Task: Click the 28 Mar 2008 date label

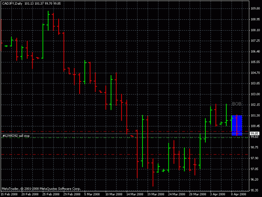Action: tap(198, 194)
